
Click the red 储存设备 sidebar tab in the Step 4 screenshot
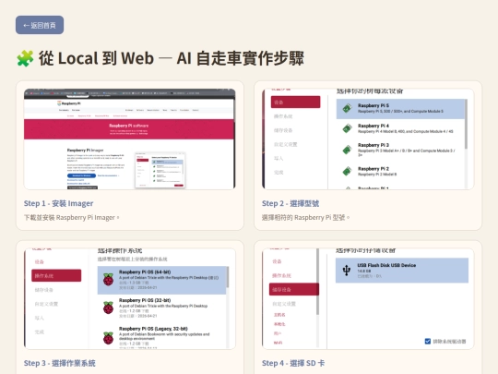point(294,289)
